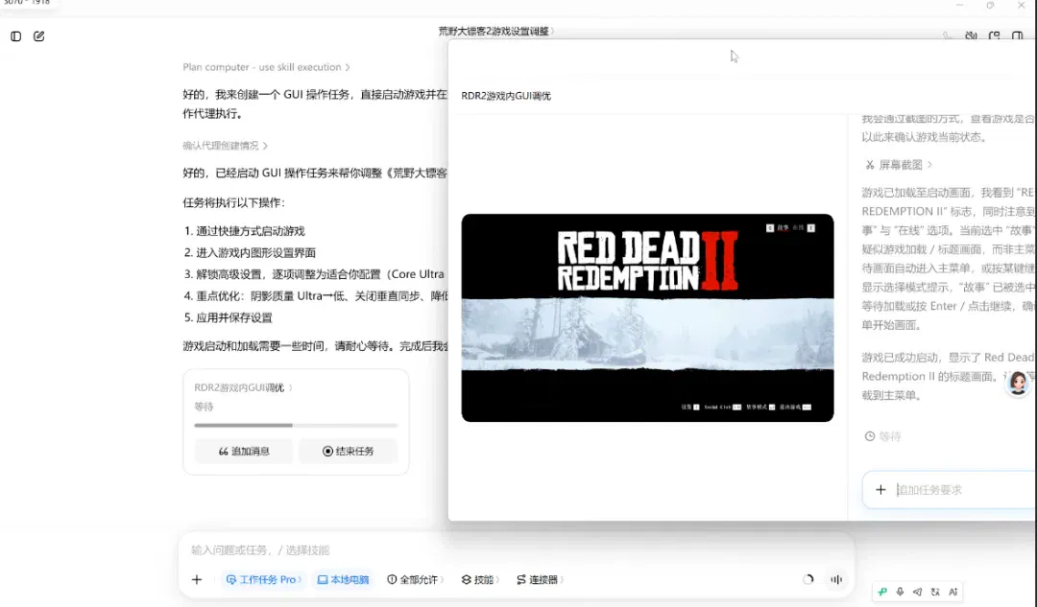
Task: Open the 全部允许 permission dropdown
Action: pos(416,579)
